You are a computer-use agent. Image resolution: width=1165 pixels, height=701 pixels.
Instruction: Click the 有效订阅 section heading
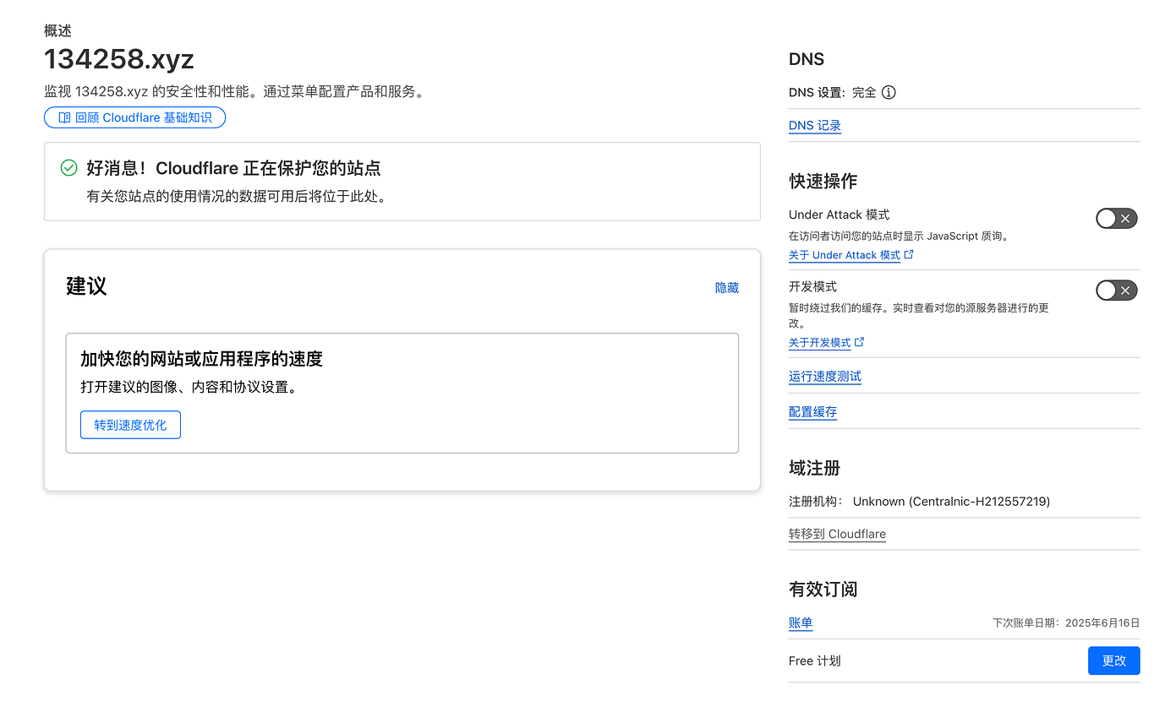823,589
